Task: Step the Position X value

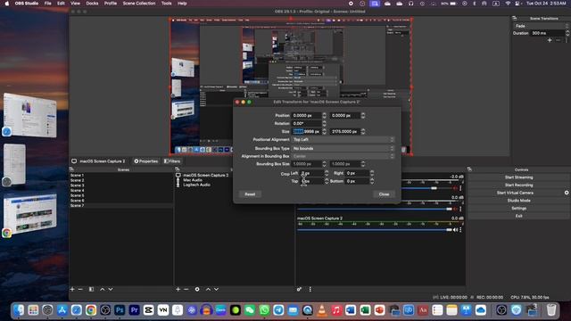Action: click(324, 115)
